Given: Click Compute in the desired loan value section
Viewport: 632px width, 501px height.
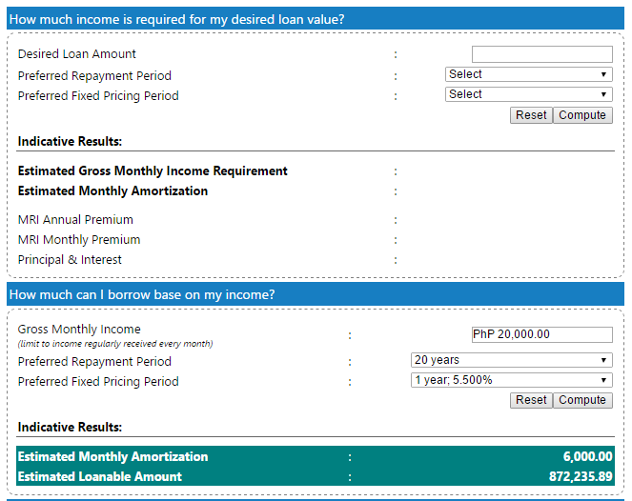Looking at the screenshot, I should [x=582, y=115].
